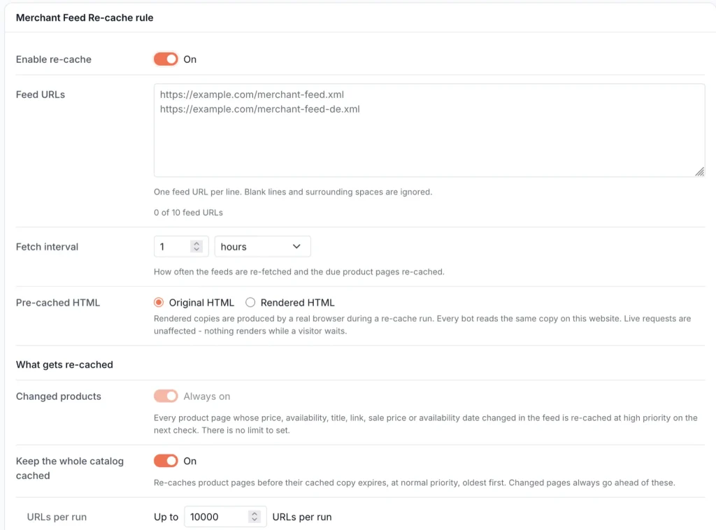
Task: Click the 'Rendered copies are produced' description text
Action: (x=422, y=324)
